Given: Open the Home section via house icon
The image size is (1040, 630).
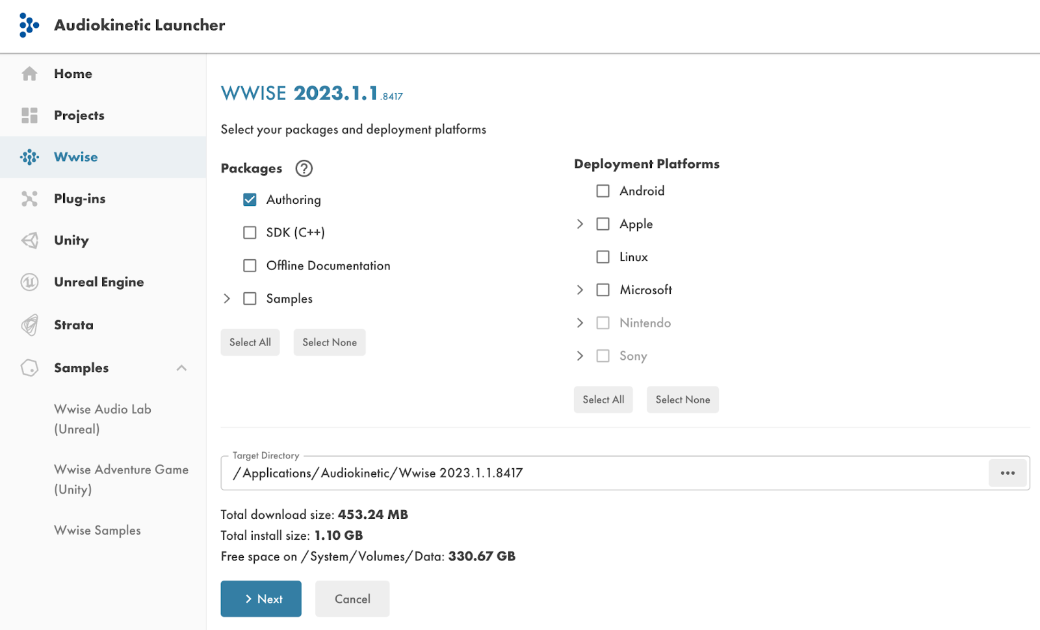Looking at the screenshot, I should point(29,73).
